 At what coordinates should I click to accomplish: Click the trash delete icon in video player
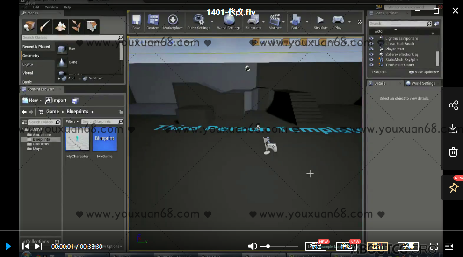point(453,152)
